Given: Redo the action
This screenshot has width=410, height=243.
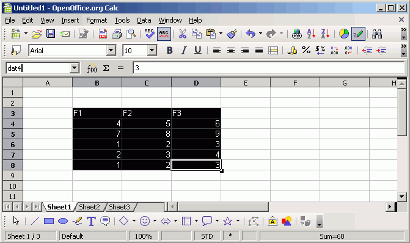Looking at the screenshot, I should pyautogui.click(x=271, y=34).
